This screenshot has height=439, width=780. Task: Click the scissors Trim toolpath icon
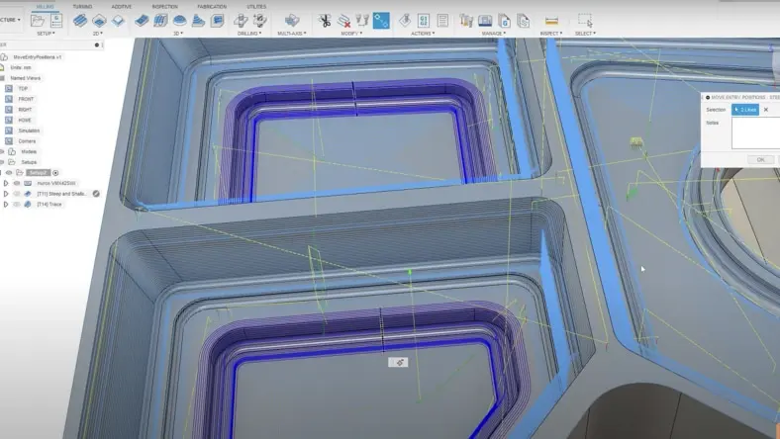325,21
